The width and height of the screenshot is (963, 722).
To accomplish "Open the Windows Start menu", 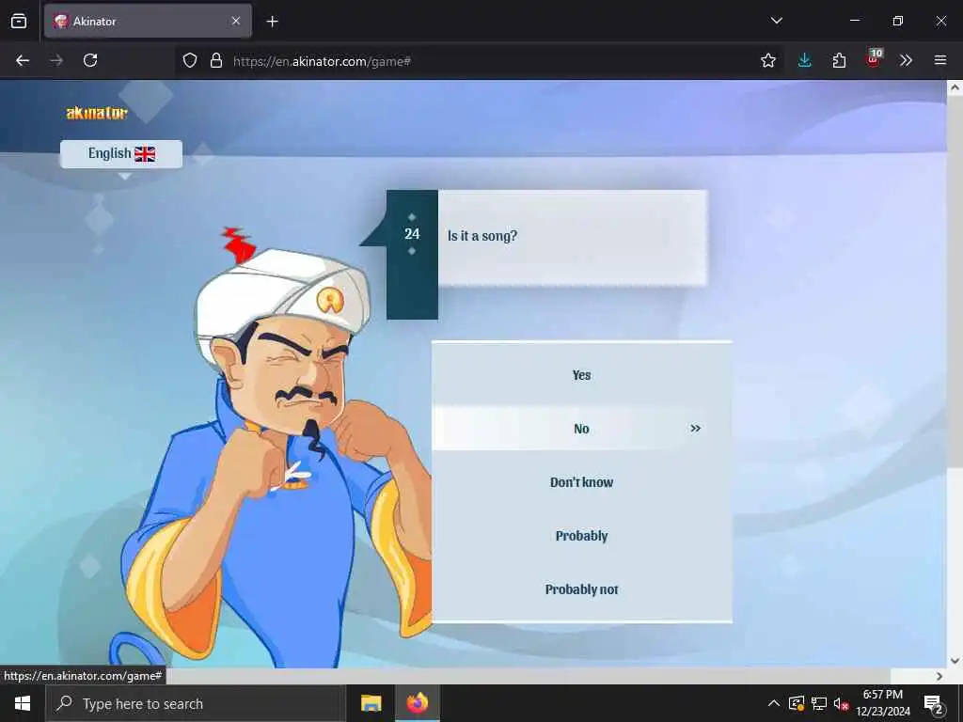I will coord(23,703).
